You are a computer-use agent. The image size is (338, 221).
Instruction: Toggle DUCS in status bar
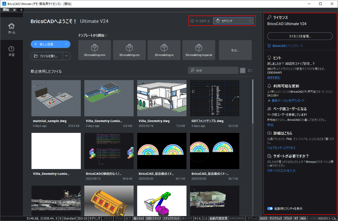point(264,218)
